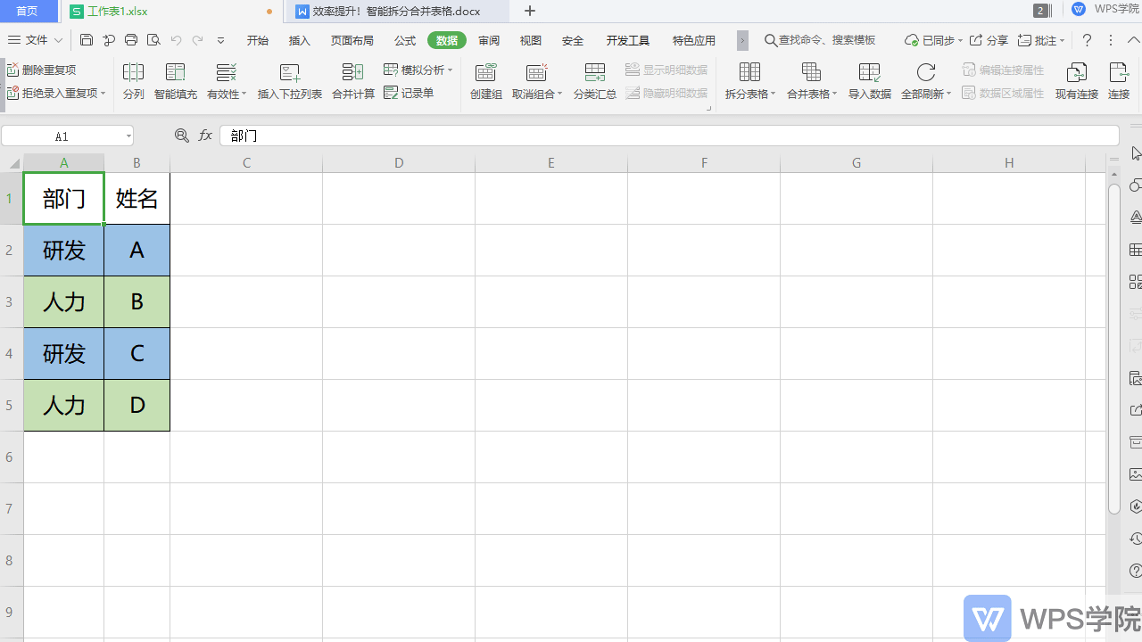Open the Name Box dropdown arrow
Image resolution: width=1142 pixels, height=642 pixels.
pyautogui.click(x=128, y=136)
